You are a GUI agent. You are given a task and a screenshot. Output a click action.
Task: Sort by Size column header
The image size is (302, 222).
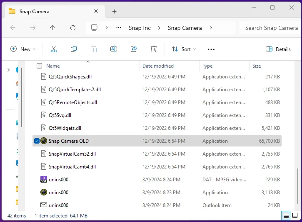[257, 66]
